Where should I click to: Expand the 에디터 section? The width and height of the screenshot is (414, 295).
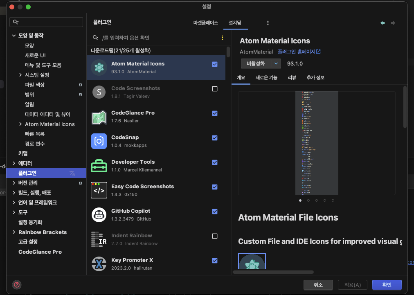tap(14, 163)
